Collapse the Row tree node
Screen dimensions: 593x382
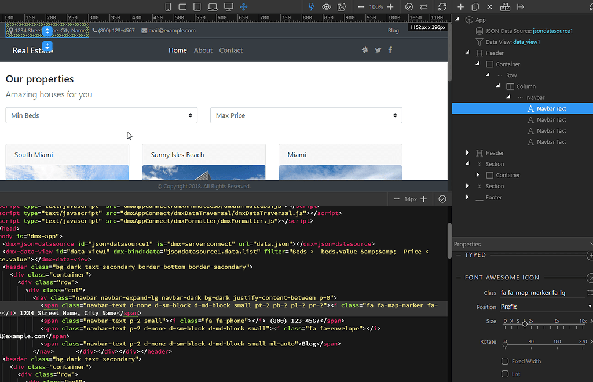point(488,75)
